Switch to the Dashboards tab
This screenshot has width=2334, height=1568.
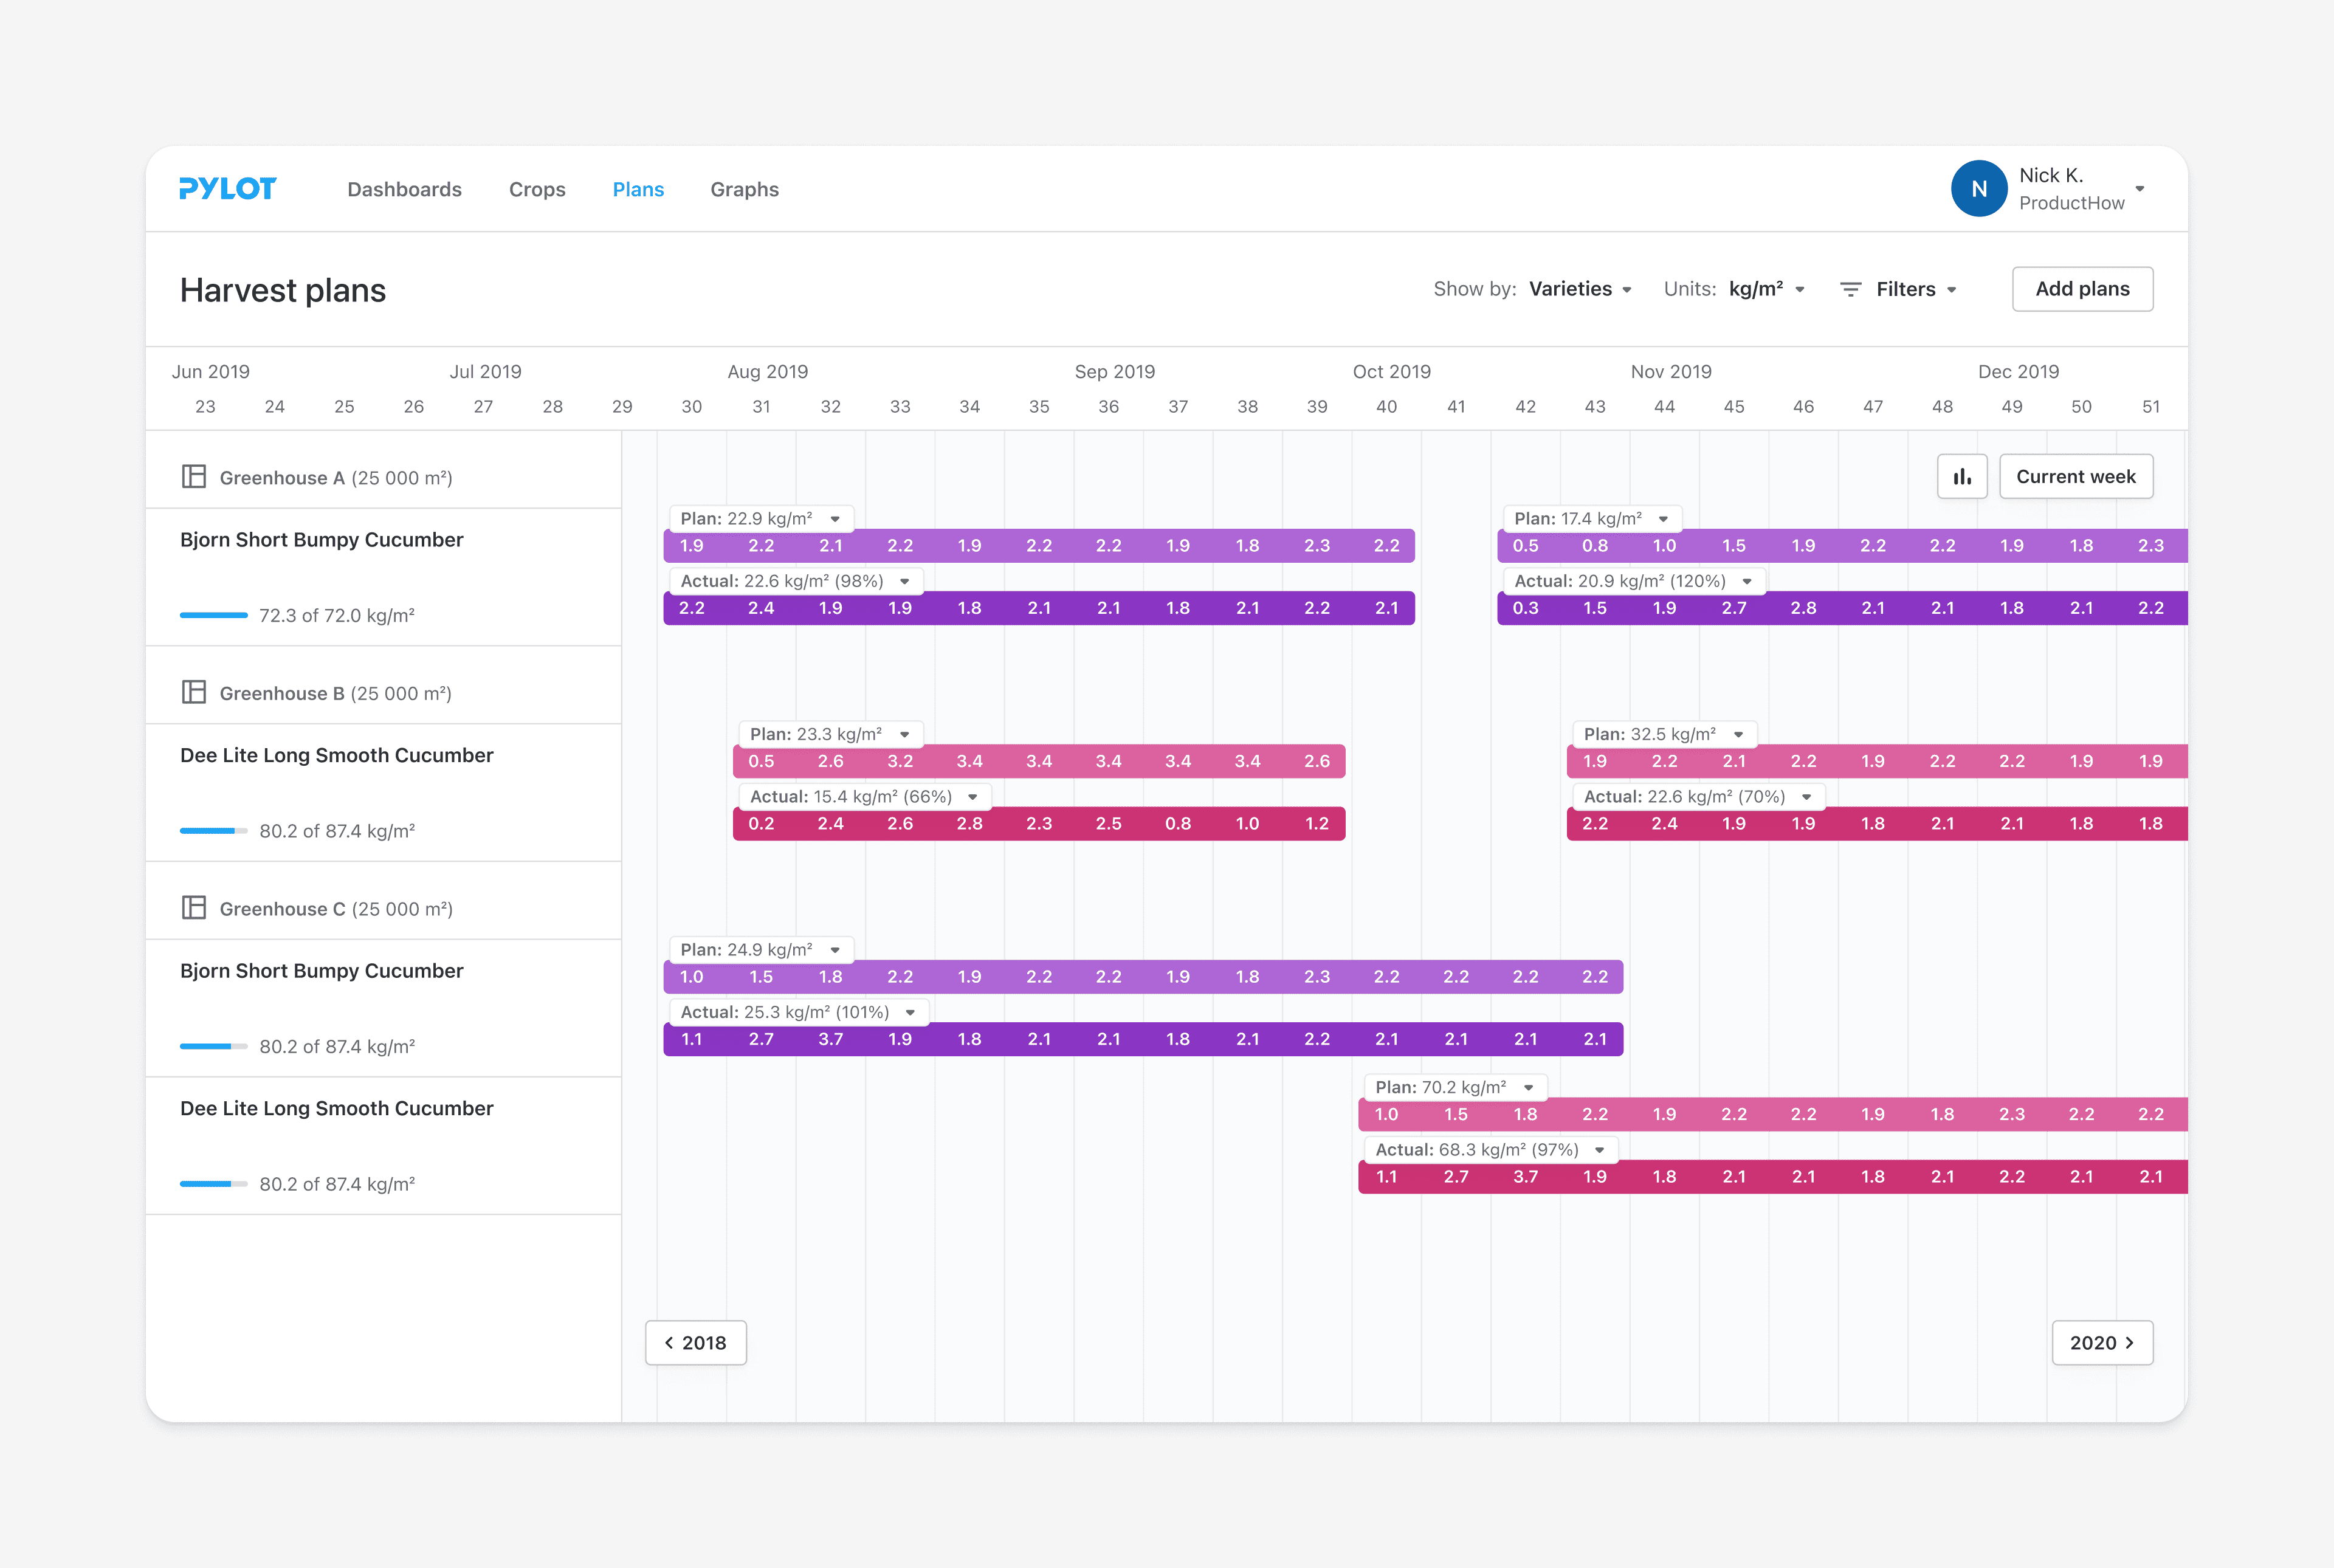pyautogui.click(x=404, y=190)
